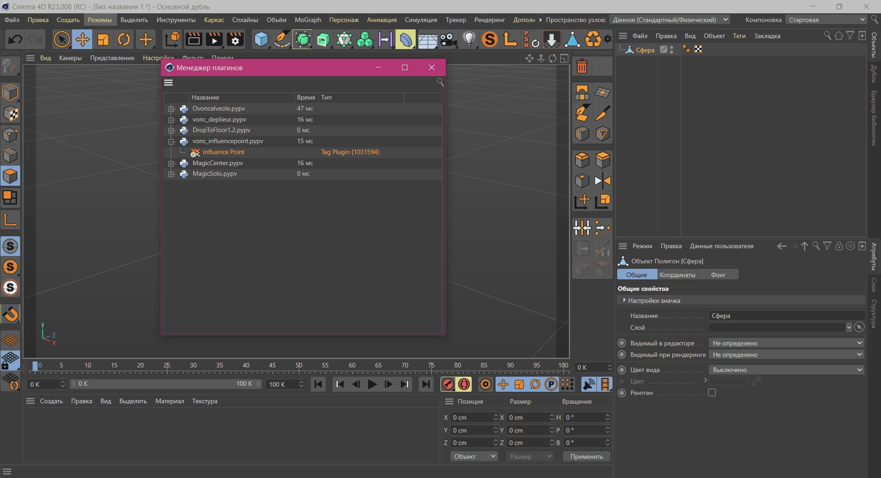Switch to Model mode in left palette
This screenshot has height=478, width=881.
pyautogui.click(x=10, y=92)
